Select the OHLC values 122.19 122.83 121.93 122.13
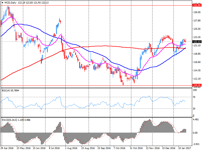This screenshot has width=202, height=151. pos(33,3)
